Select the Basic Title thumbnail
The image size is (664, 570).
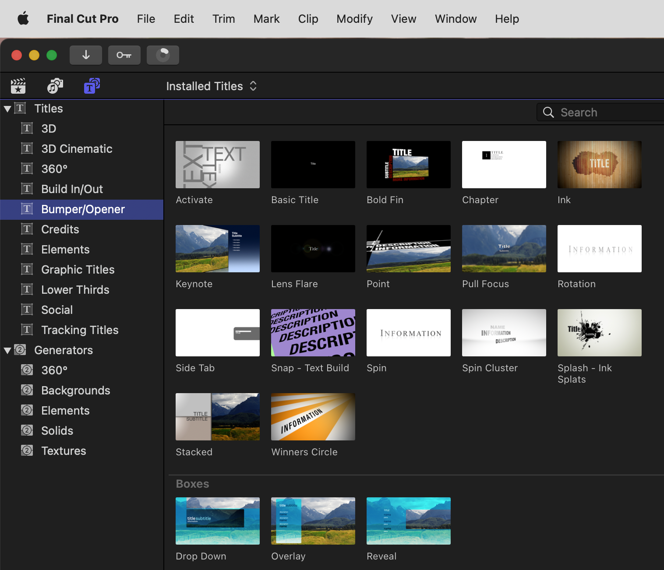coord(313,165)
